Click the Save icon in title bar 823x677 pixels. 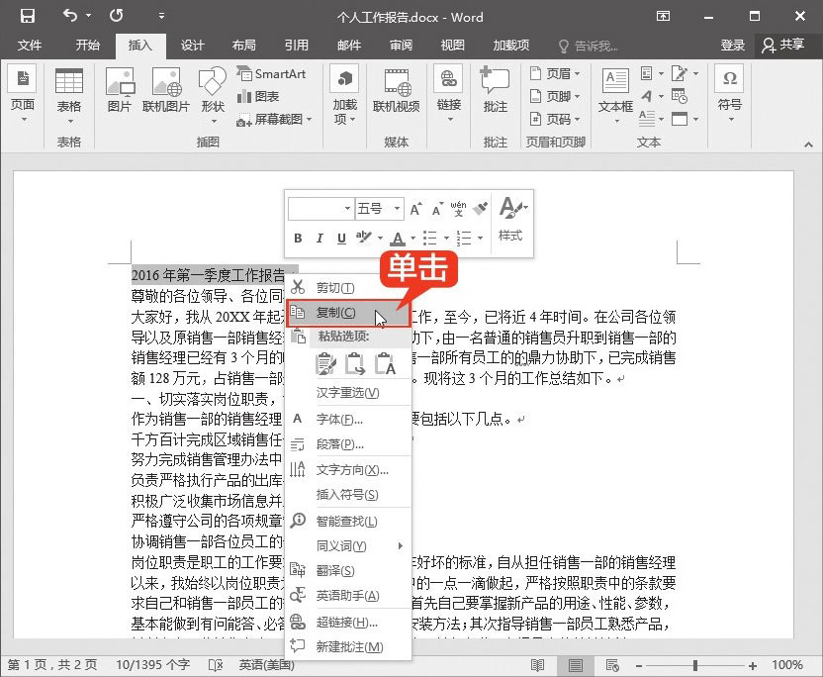coord(27,16)
